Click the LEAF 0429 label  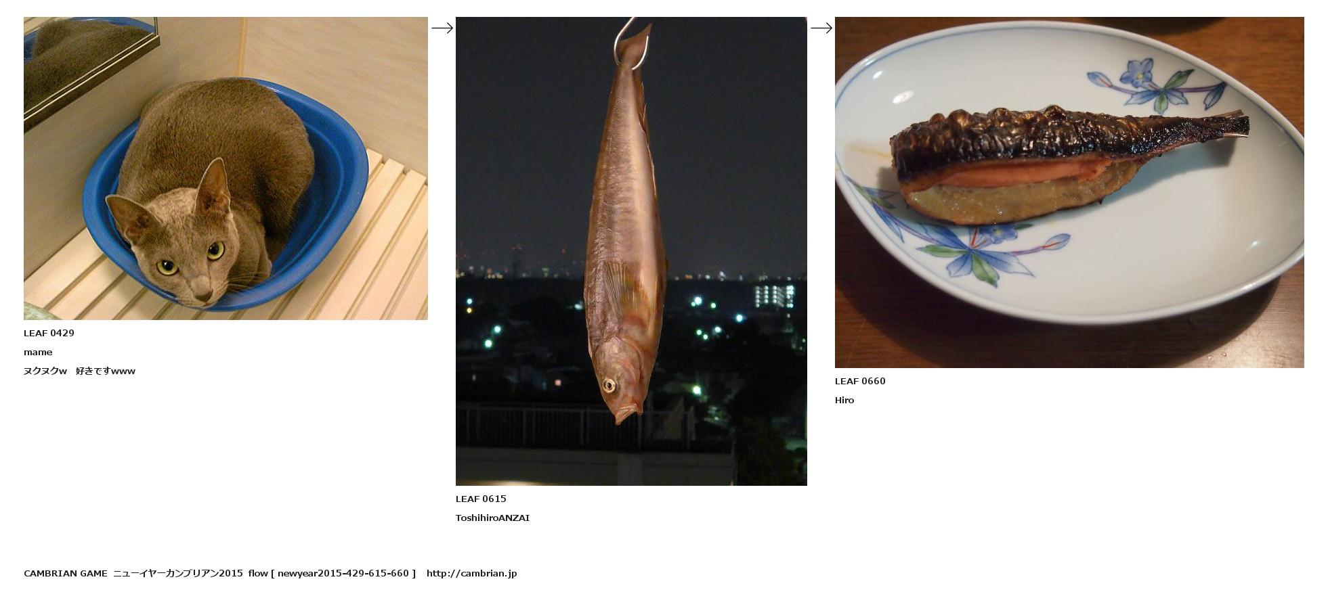pyautogui.click(x=49, y=333)
